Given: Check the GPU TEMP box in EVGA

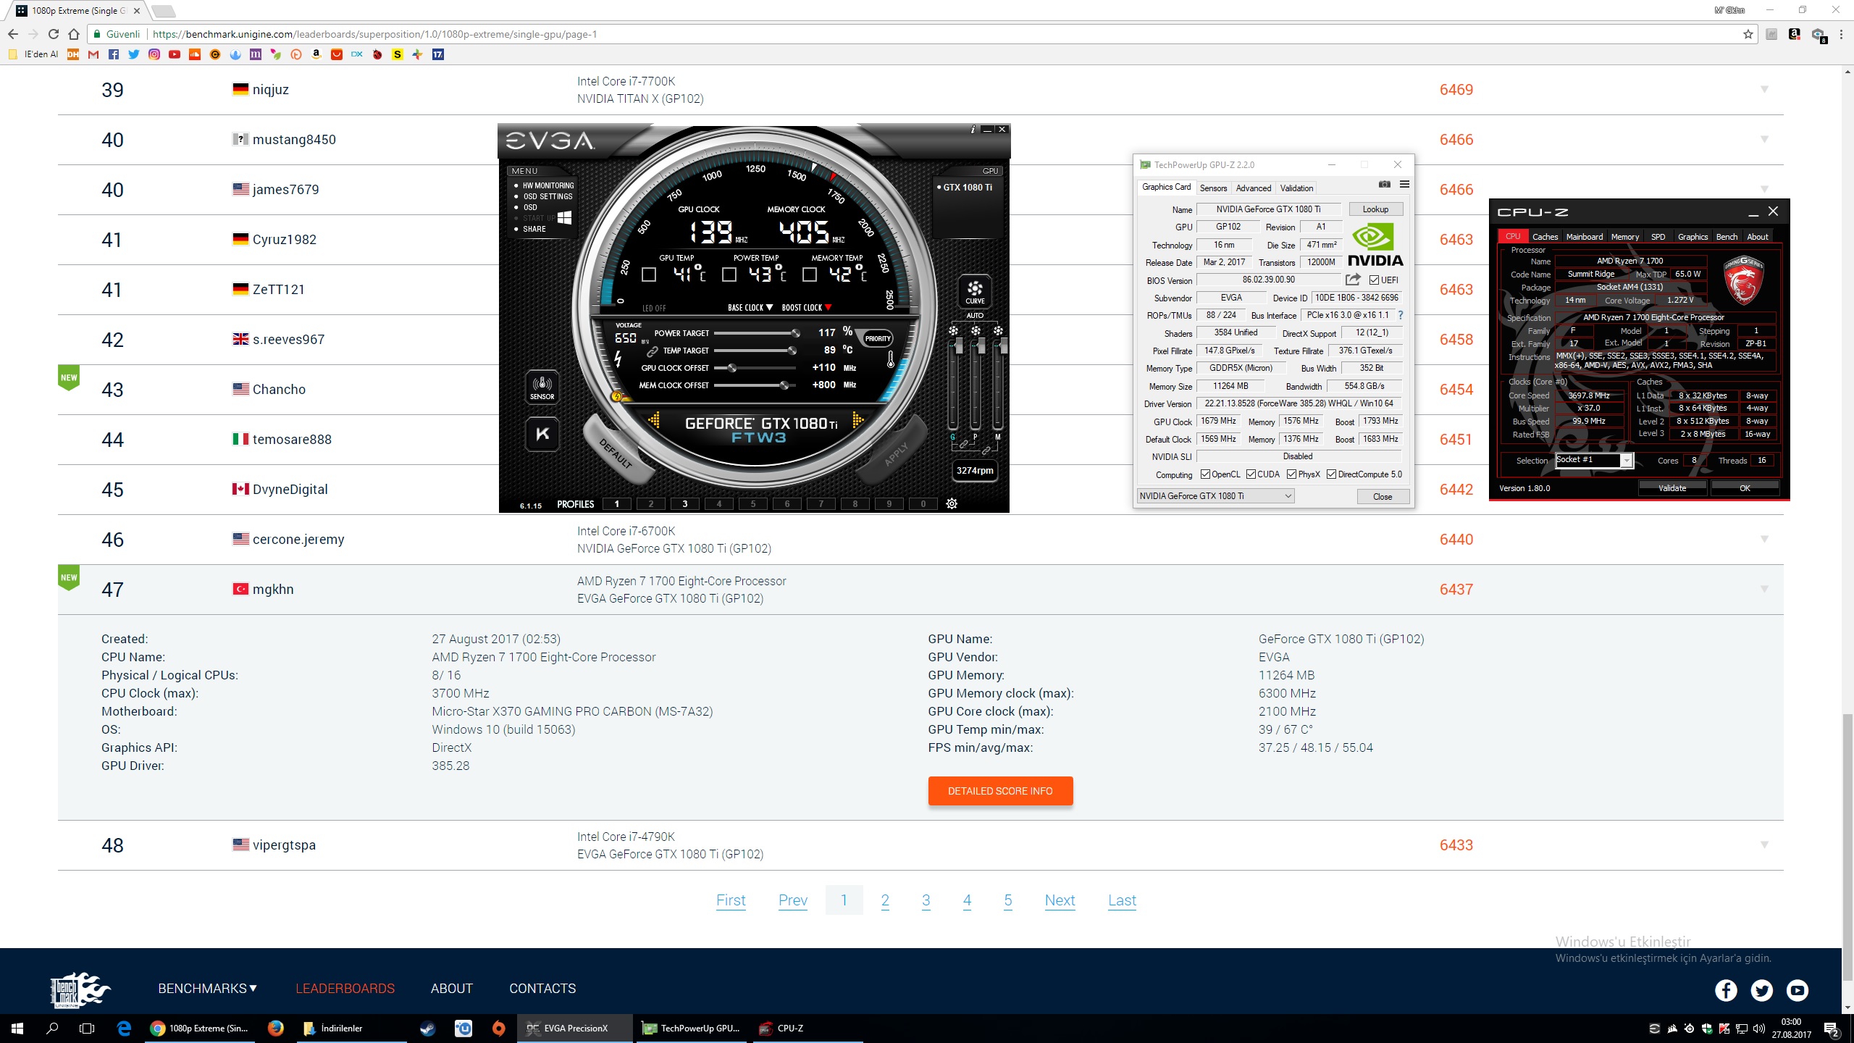Looking at the screenshot, I should point(649,275).
